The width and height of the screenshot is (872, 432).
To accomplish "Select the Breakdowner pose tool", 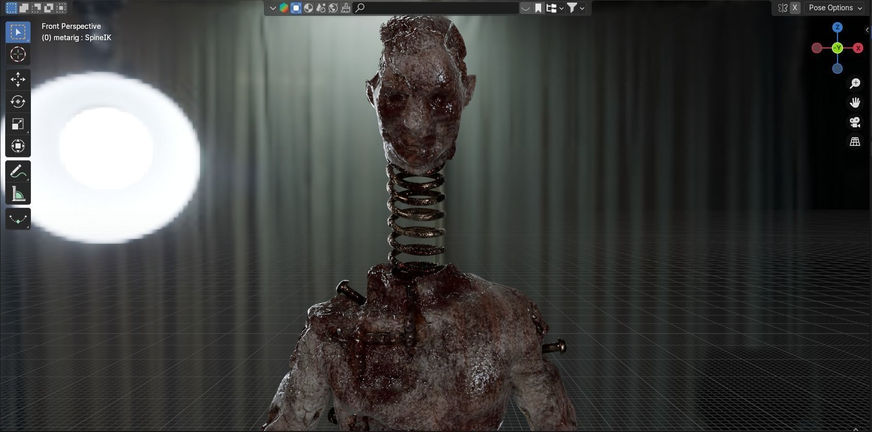I will pos(18,219).
